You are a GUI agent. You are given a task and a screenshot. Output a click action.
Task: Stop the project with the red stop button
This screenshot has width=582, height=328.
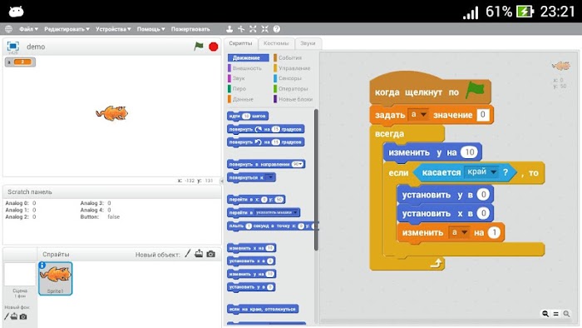click(x=214, y=47)
